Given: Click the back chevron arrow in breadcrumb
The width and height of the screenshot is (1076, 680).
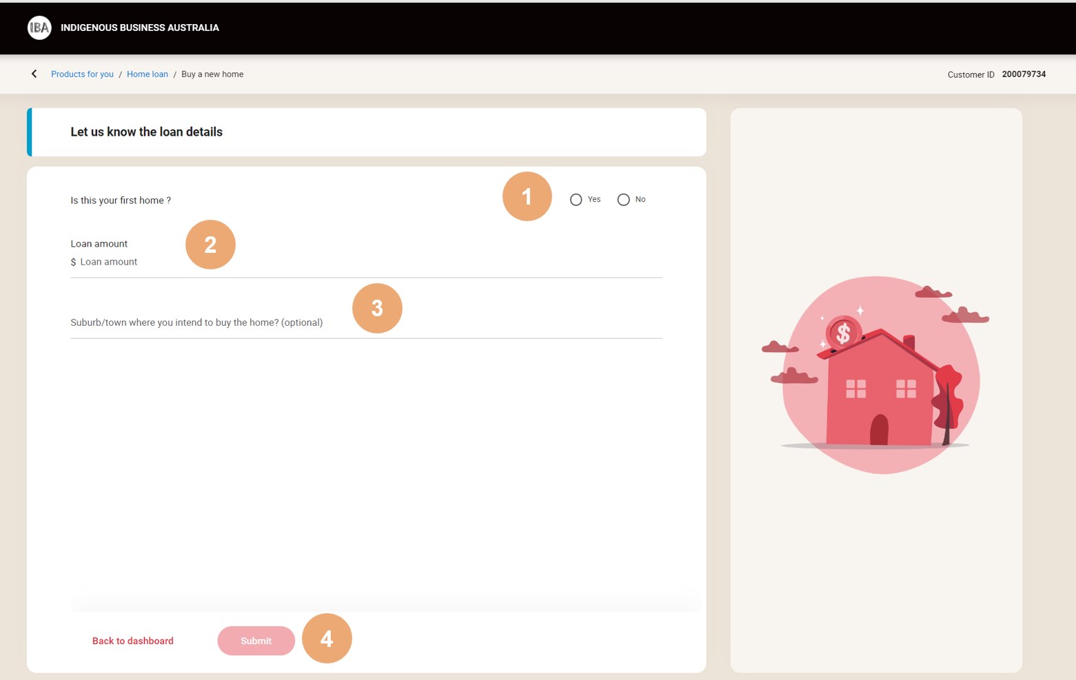Looking at the screenshot, I should [34, 74].
